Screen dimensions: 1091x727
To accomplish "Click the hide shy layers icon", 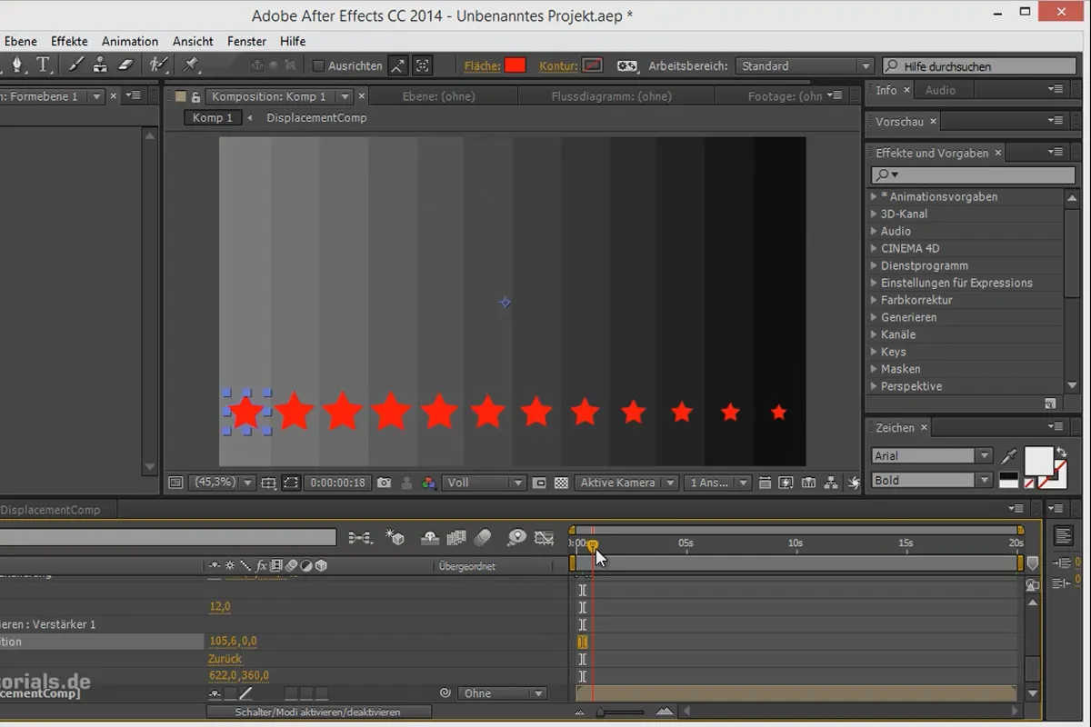I will pos(430,538).
